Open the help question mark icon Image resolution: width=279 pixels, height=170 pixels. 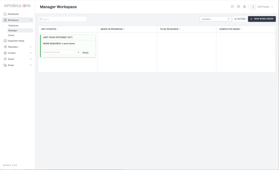pos(232,7)
